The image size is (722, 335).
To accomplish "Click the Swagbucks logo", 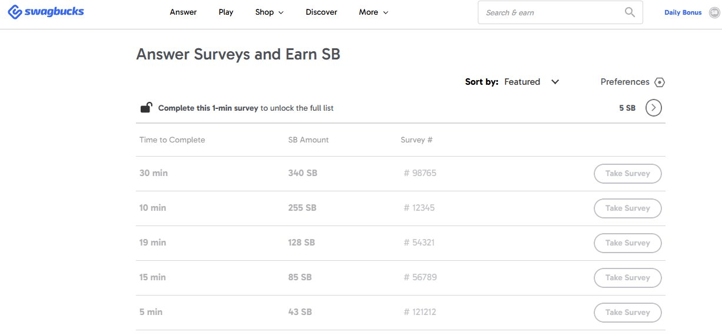I will [x=45, y=12].
